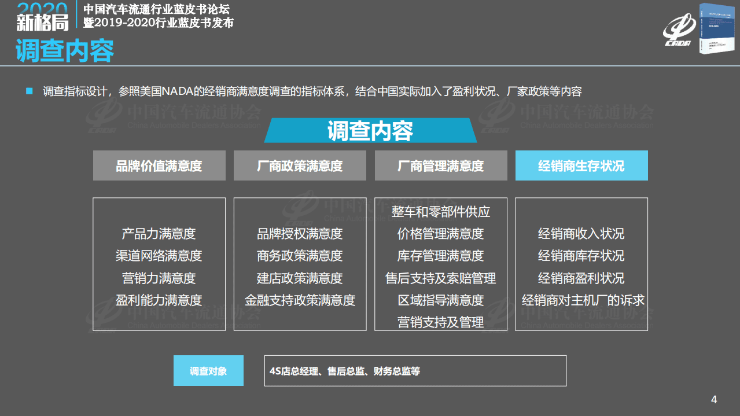Viewport: 740px width, 416px height.
Task: Click the 4S店总经理 text field box
Action: (414, 370)
